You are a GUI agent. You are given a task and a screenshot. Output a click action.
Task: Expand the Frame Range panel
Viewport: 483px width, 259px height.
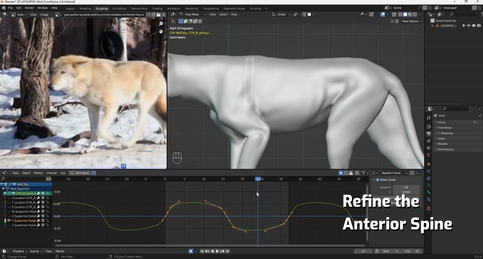[444, 128]
